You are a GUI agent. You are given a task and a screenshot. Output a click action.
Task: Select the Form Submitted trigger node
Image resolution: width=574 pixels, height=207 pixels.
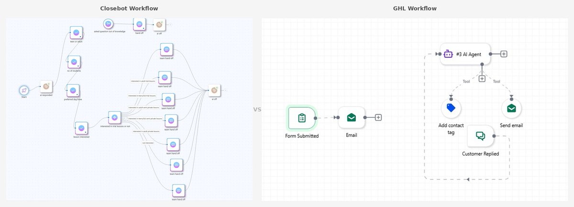[302, 118]
